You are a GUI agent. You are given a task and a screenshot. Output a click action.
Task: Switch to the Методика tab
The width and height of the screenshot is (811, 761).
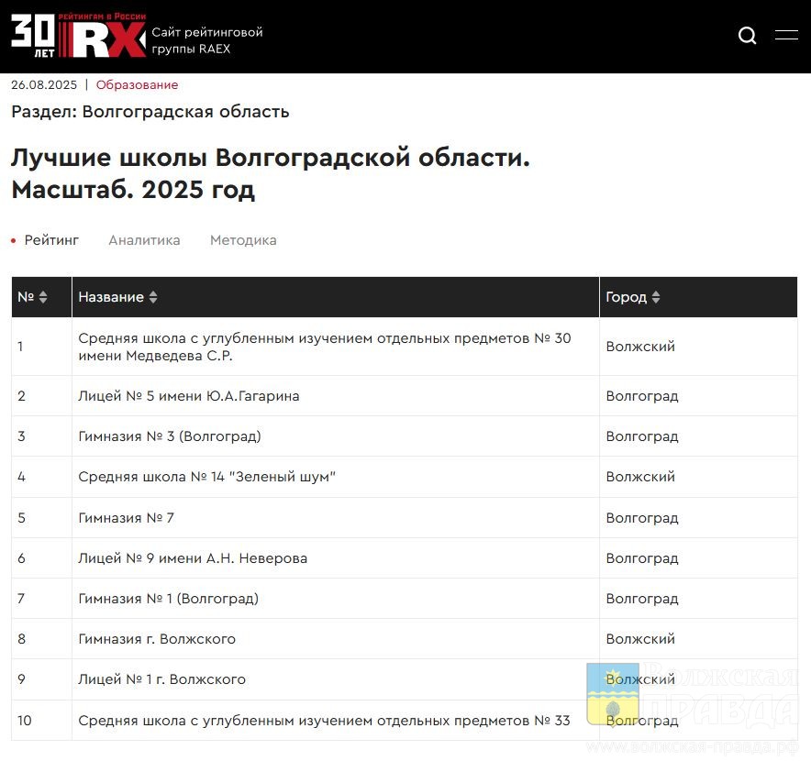tap(243, 240)
